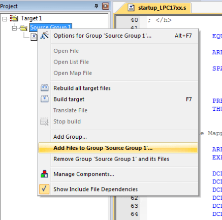Click the Target 1 folder icon
Image resolution: width=222 pixels, height=220 pixels.
click(x=14, y=18)
